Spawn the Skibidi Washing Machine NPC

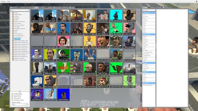pos(50,95)
